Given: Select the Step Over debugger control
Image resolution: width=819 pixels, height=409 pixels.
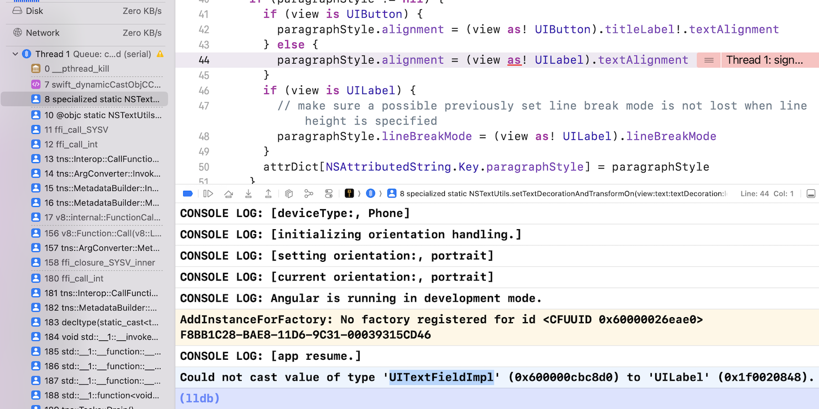Looking at the screenshot, I should (x=228, y=193).
